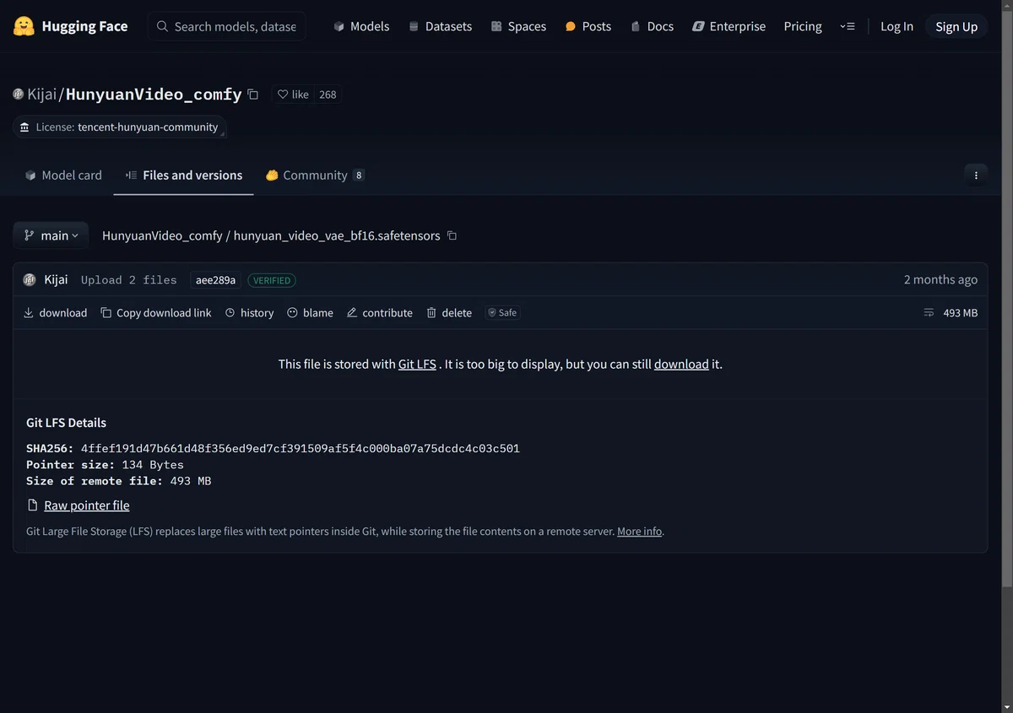
Task: Click the raw pointer file document icon
Action: point(33,505)
